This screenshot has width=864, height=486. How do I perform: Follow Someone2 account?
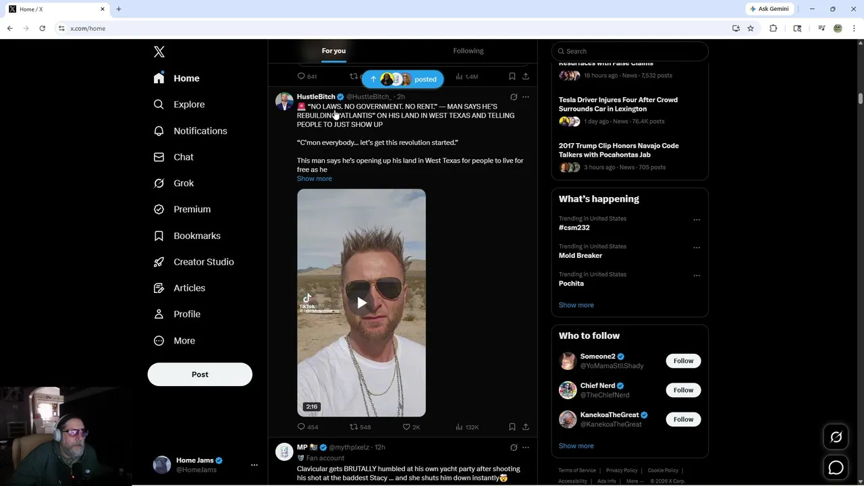[x=683, y=361]
